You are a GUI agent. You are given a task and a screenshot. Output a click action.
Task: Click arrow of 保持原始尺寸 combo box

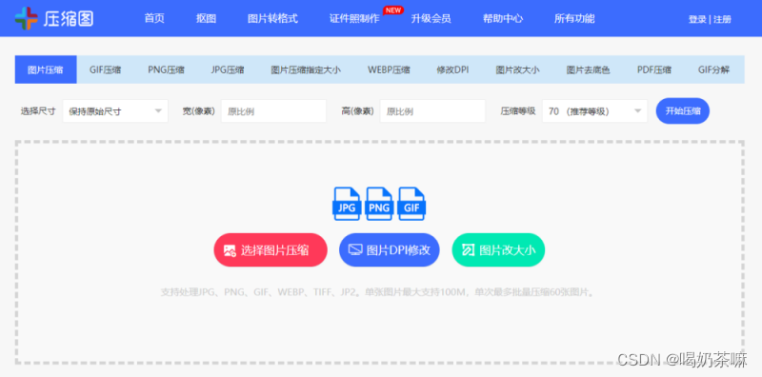coord(158,111)
